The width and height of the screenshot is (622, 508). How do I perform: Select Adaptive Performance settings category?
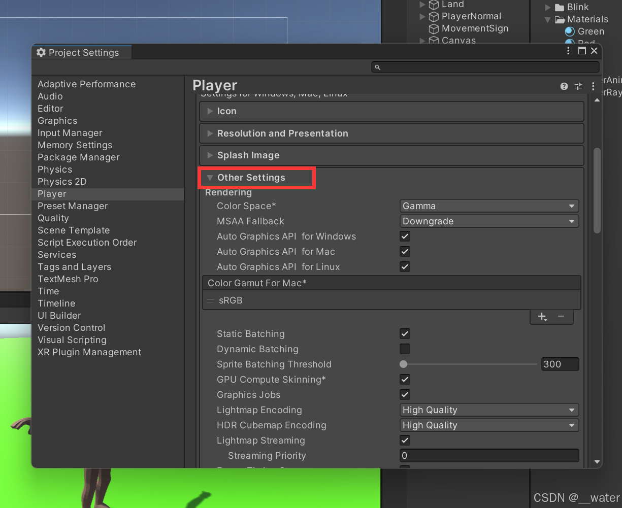pyautogui.click(x=87, y=84)
